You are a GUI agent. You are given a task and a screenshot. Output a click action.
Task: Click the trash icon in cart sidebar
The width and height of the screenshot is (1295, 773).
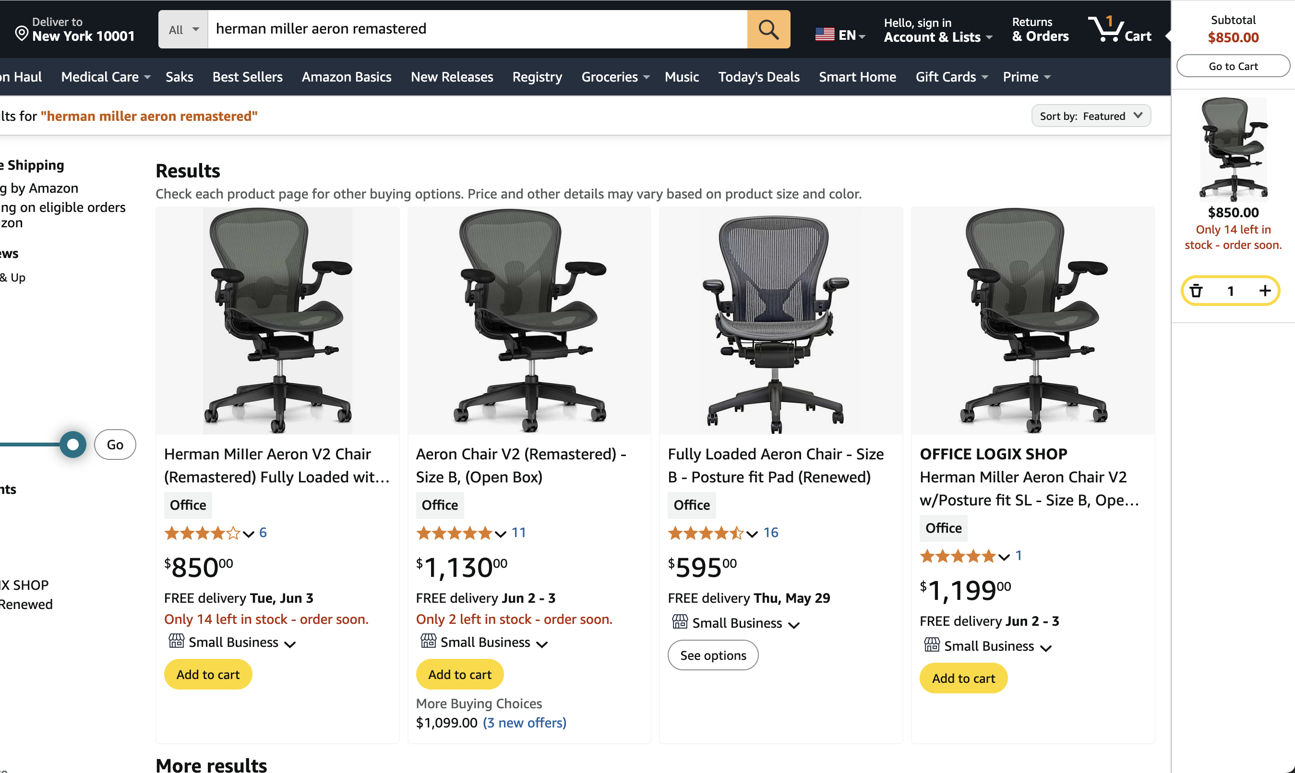pyautogui.click(x=1196, y=291)
